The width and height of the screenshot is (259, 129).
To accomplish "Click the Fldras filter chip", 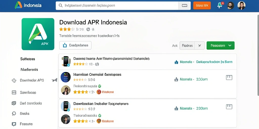I will click(x=187, y=46).
